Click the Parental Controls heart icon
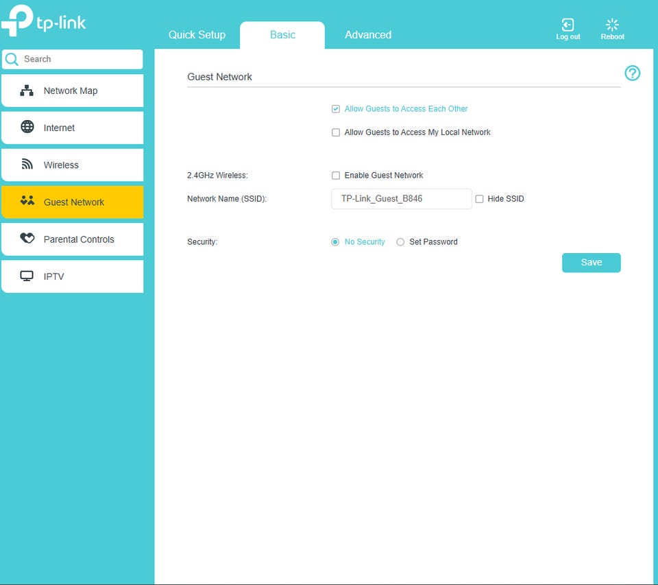Image resolution: width=658 pixels, height=585 pixels. (x=27, y=238)
